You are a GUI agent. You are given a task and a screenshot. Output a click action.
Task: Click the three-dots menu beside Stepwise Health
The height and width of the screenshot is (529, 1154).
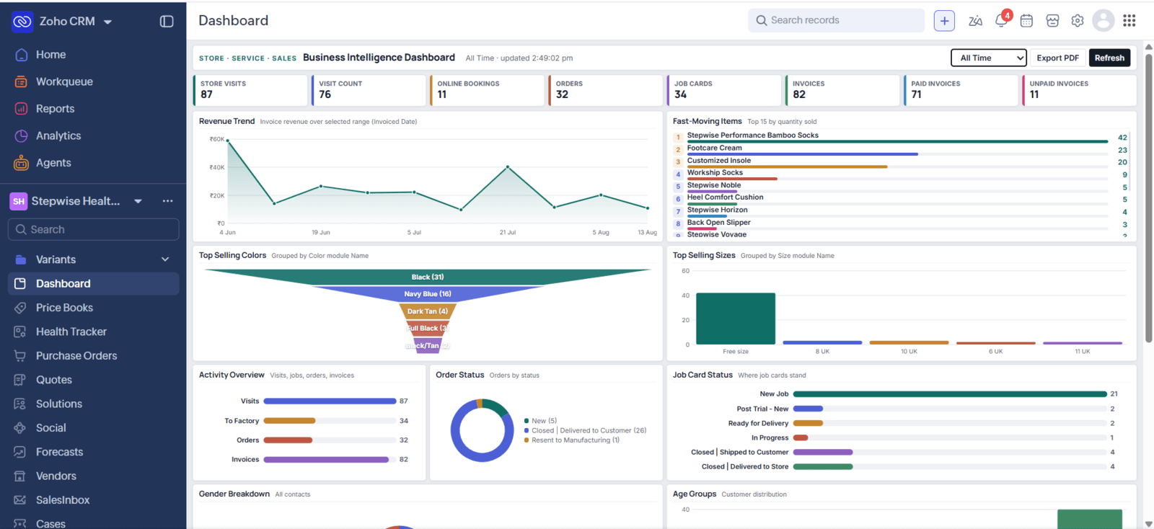(x=168, y=201)
